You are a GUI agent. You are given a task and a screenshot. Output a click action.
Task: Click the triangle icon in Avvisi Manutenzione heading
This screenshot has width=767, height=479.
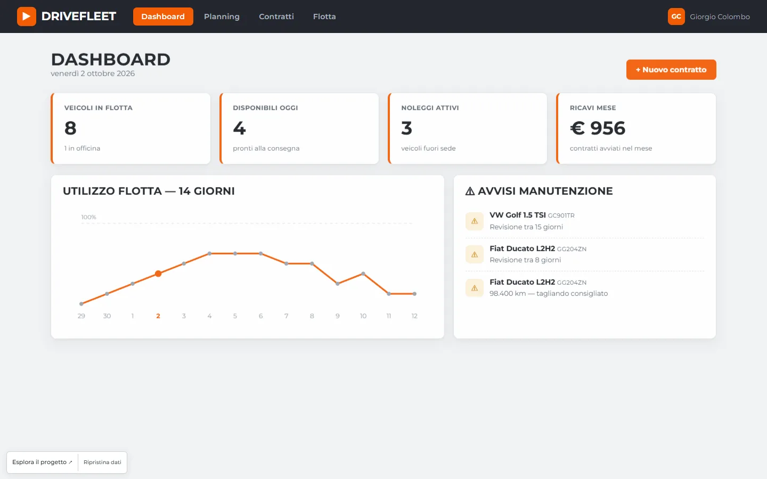(470, 191)
